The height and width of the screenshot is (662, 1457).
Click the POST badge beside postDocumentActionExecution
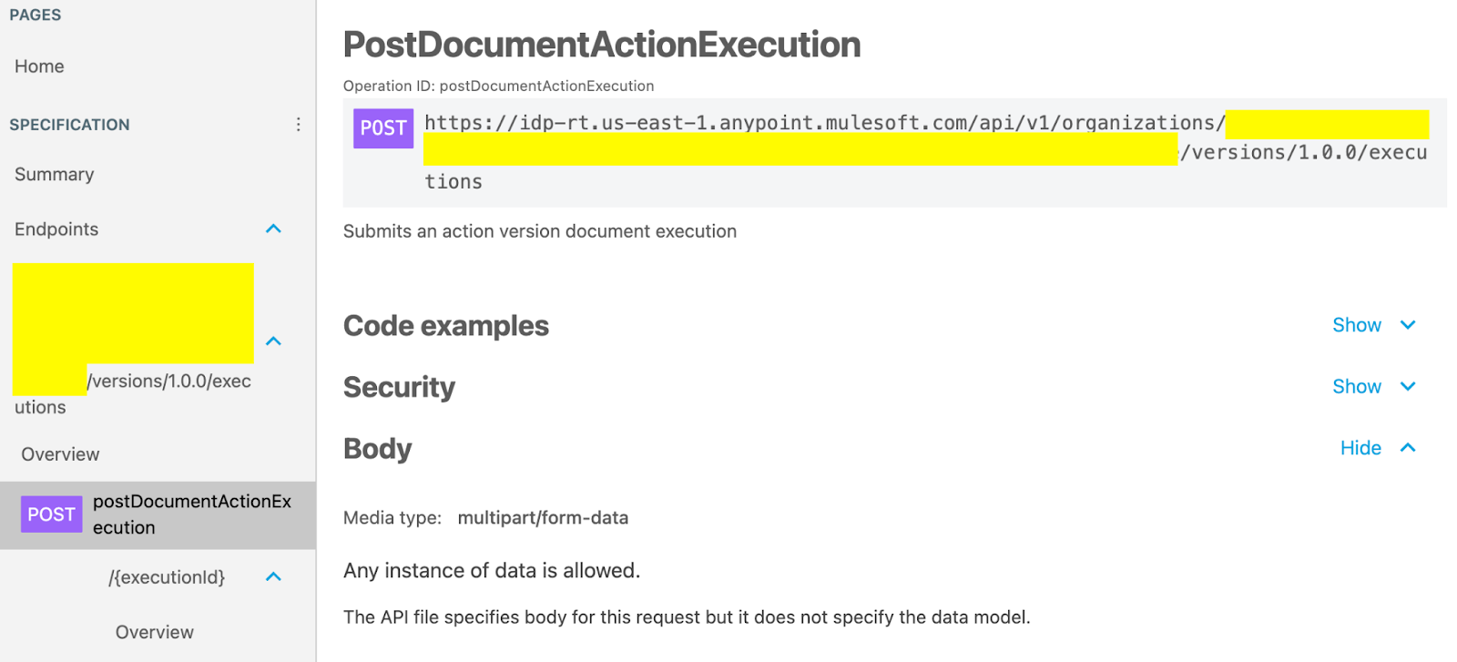click(51, 514)
